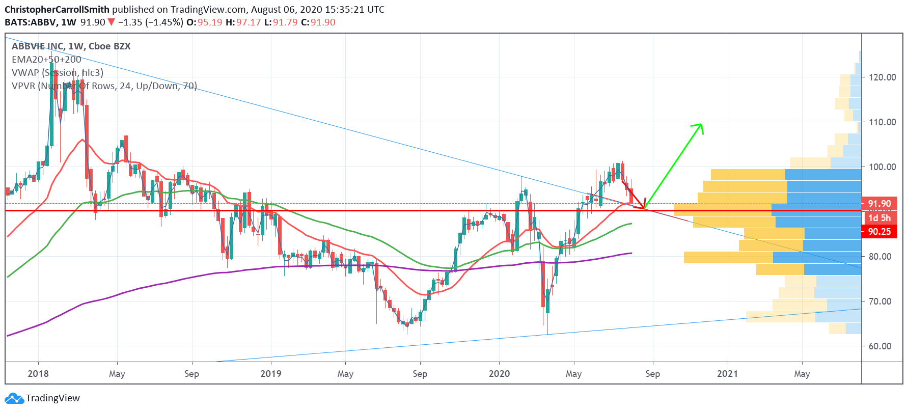Click the ABBVIE INC, 1W, Cboe BZX legend

point(71,46)
